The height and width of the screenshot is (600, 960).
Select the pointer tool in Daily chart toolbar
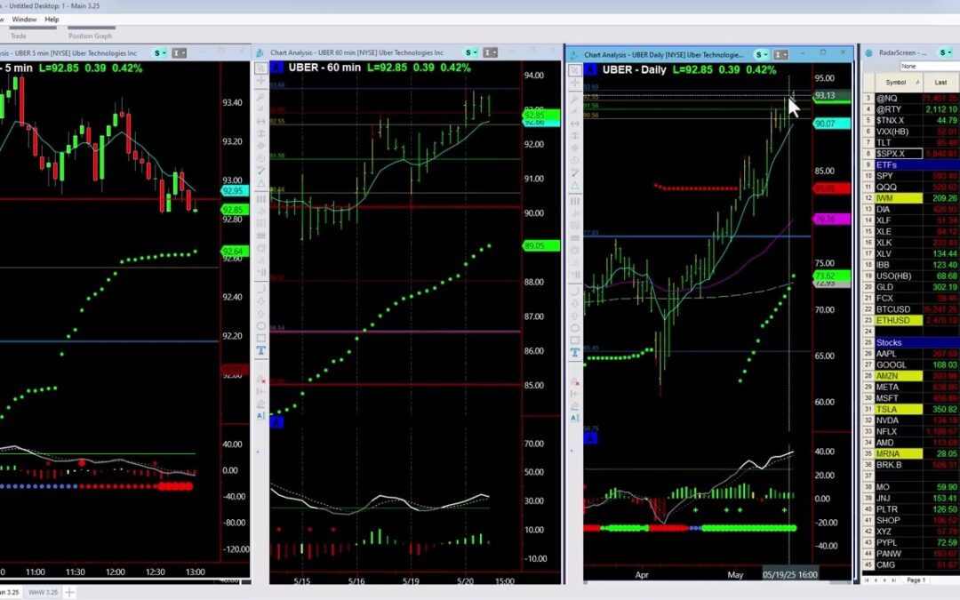tap(575, 70)
